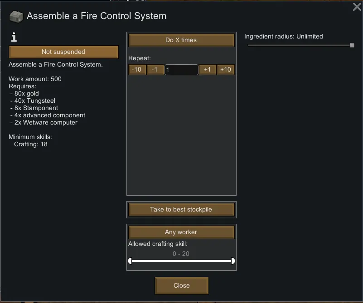Click the dialog title 'Assemble a Fire Control System'
The height and width of the screenshot is (303, 363).
tap(97, 16)
